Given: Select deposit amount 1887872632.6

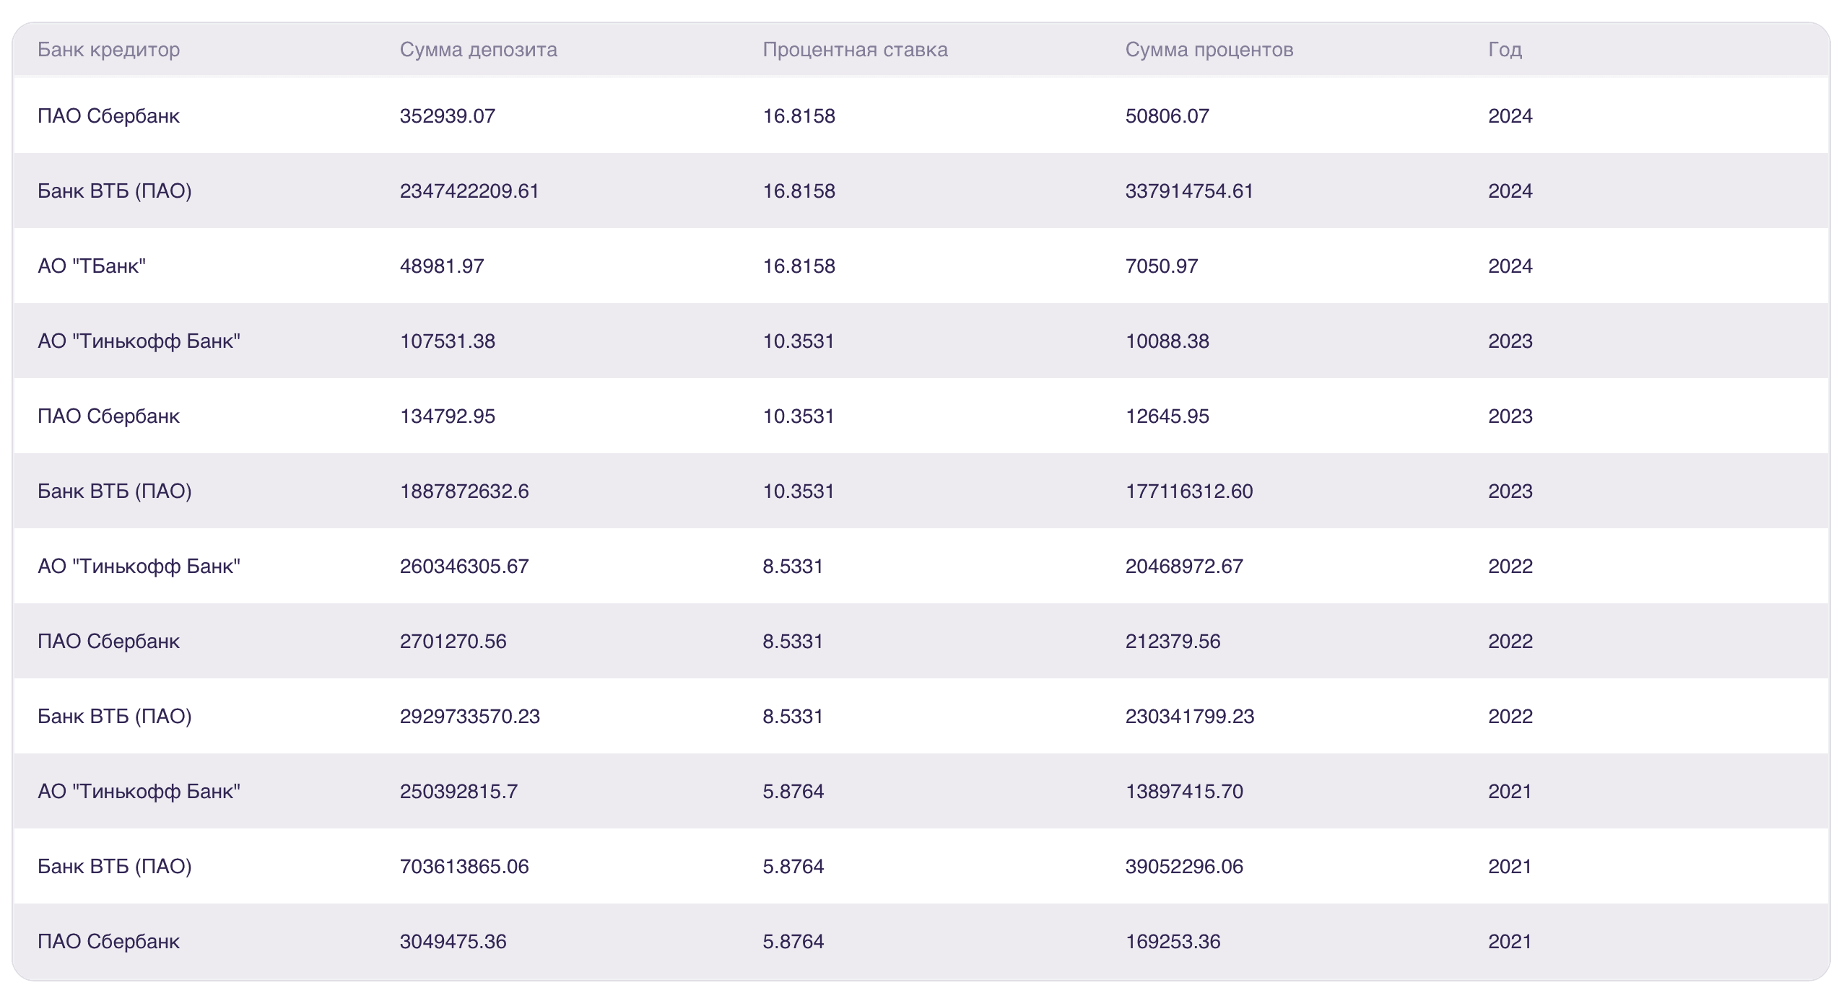Looking at the screenshot, I should coord(464,491).
